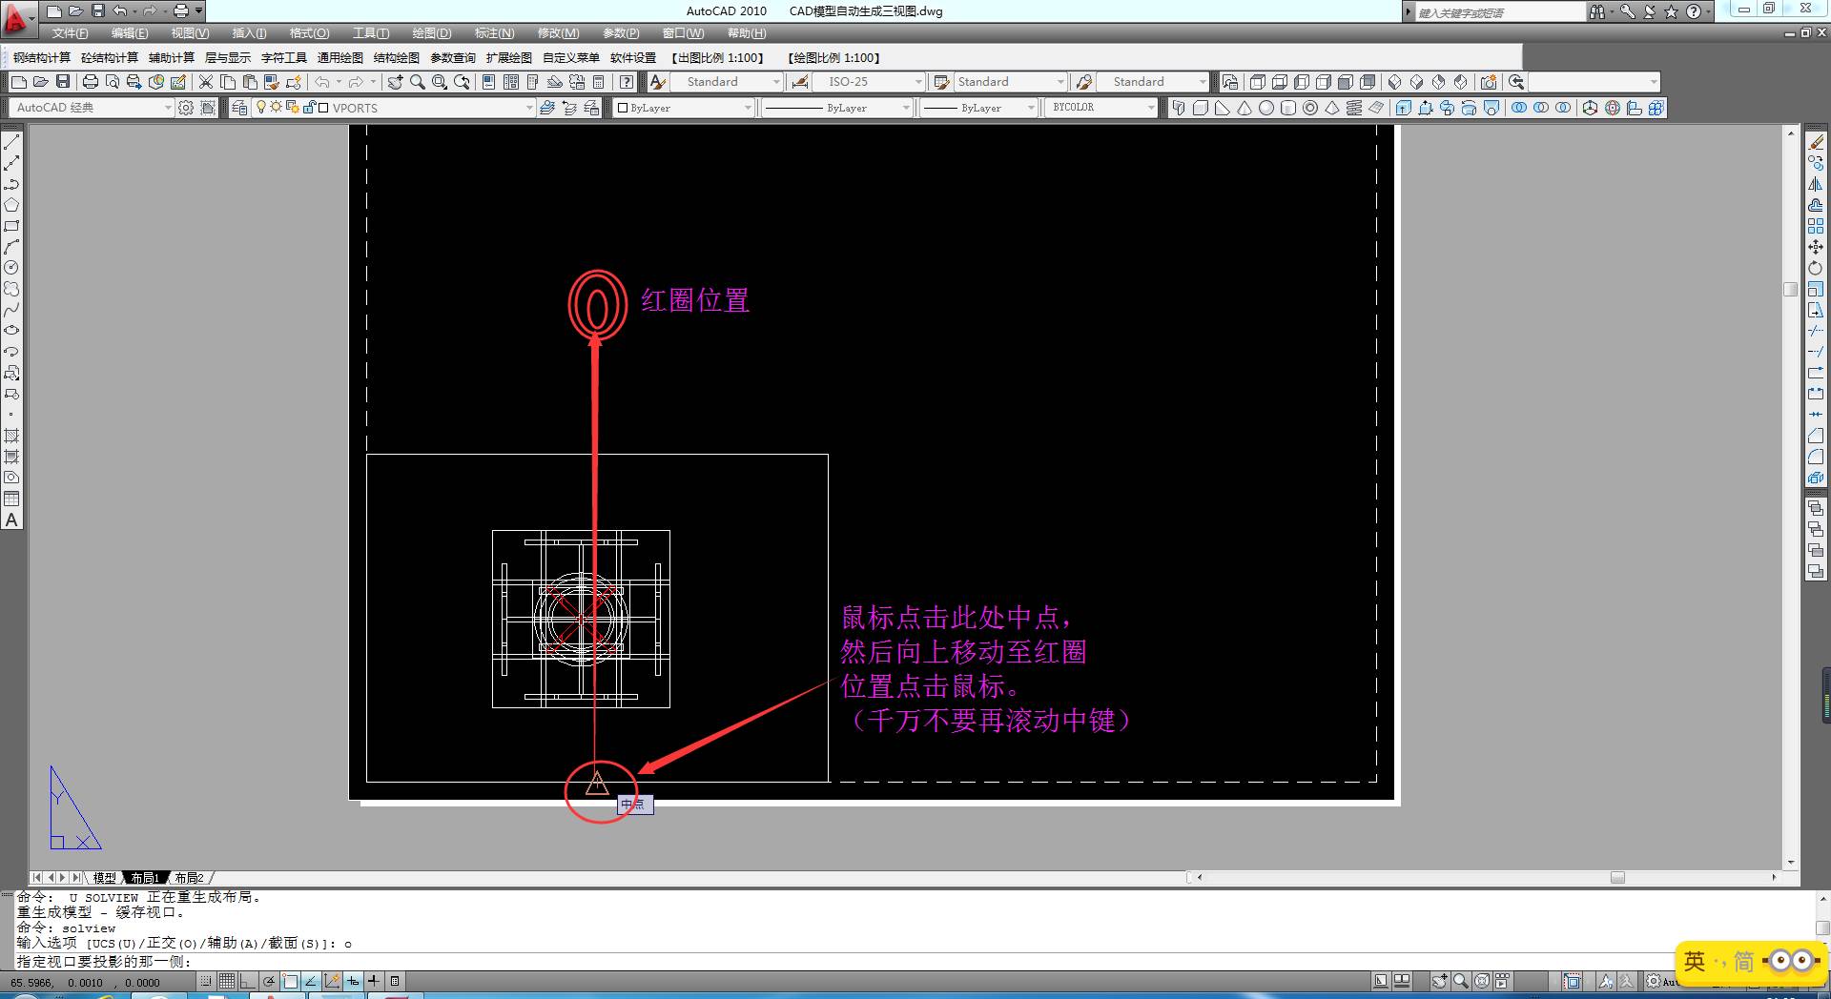Toggle Ortho Mode in status bar
The width and height of the screenshot is (1831, 999).
point(248,981)
